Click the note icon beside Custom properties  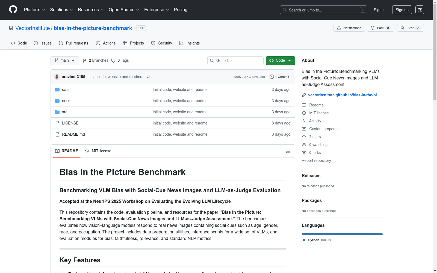pyautogui.click(x=304, y=129)
